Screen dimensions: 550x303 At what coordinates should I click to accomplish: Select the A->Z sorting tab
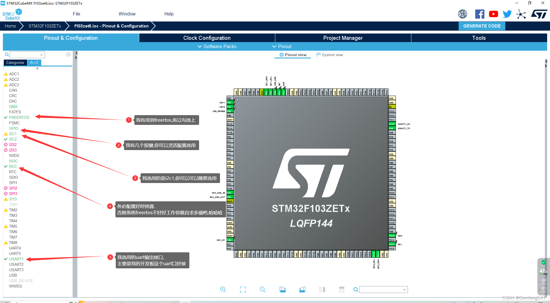coord(34,62)
